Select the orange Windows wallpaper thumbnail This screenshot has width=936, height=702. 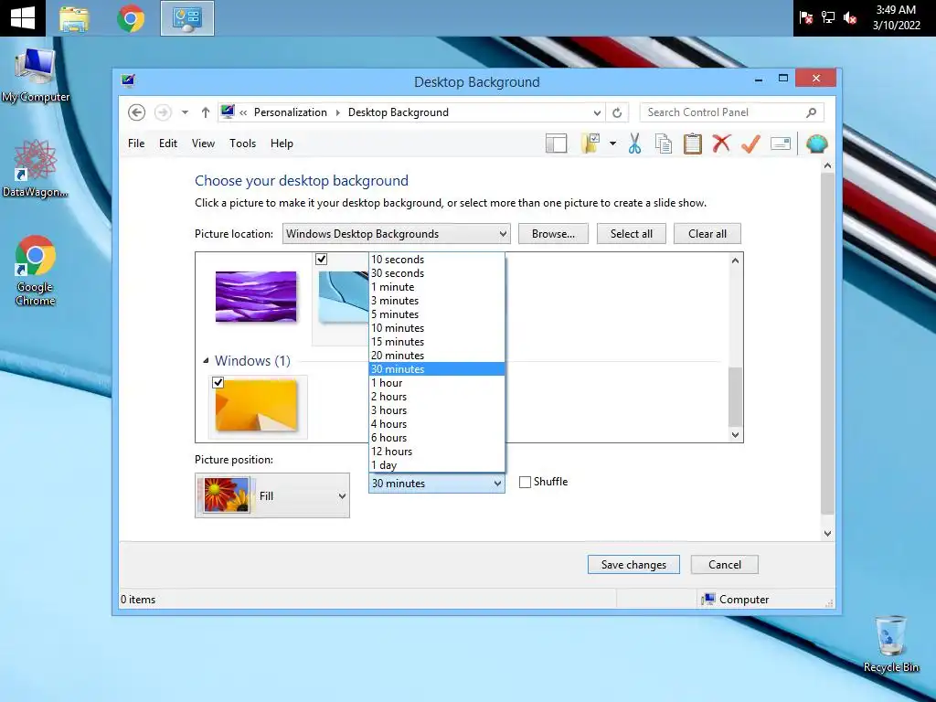[x=256, y=407]
